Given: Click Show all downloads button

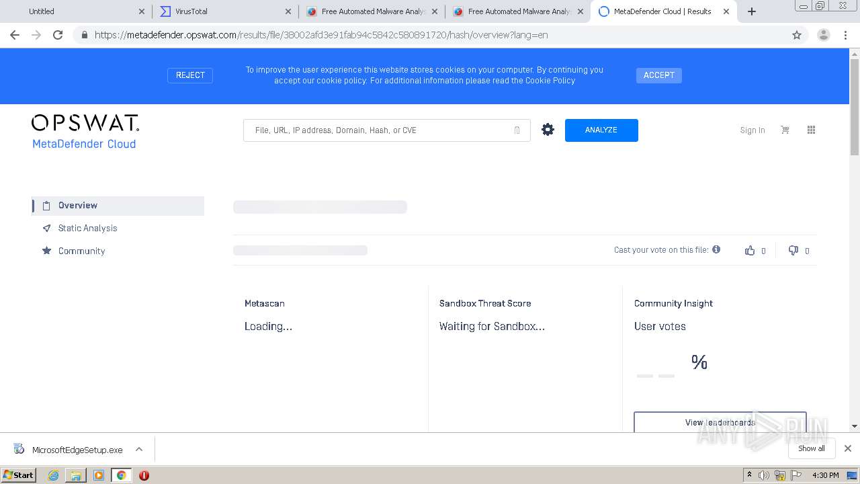Looking at the screenshot, I should 812,448.
